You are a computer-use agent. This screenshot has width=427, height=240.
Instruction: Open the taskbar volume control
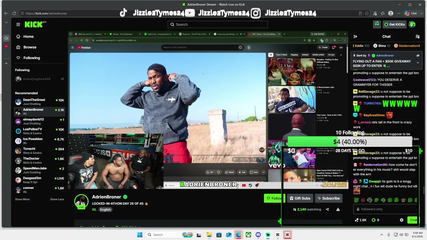401,235
